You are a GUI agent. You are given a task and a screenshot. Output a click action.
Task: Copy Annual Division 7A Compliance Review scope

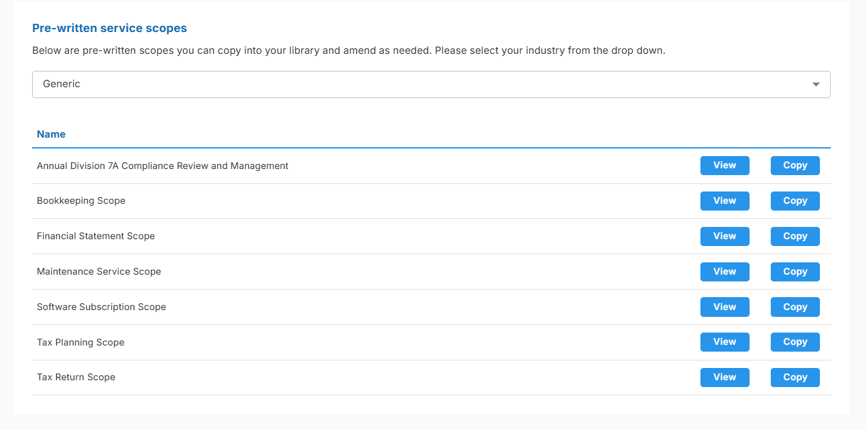point(795,166)
